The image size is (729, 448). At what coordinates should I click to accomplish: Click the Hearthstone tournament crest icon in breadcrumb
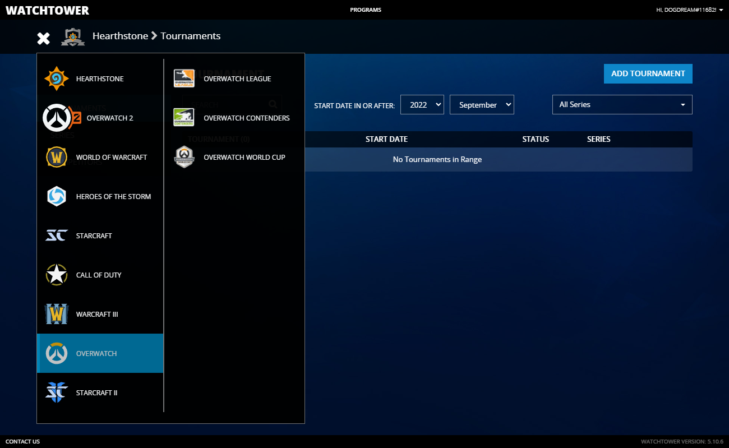(73, 36)
